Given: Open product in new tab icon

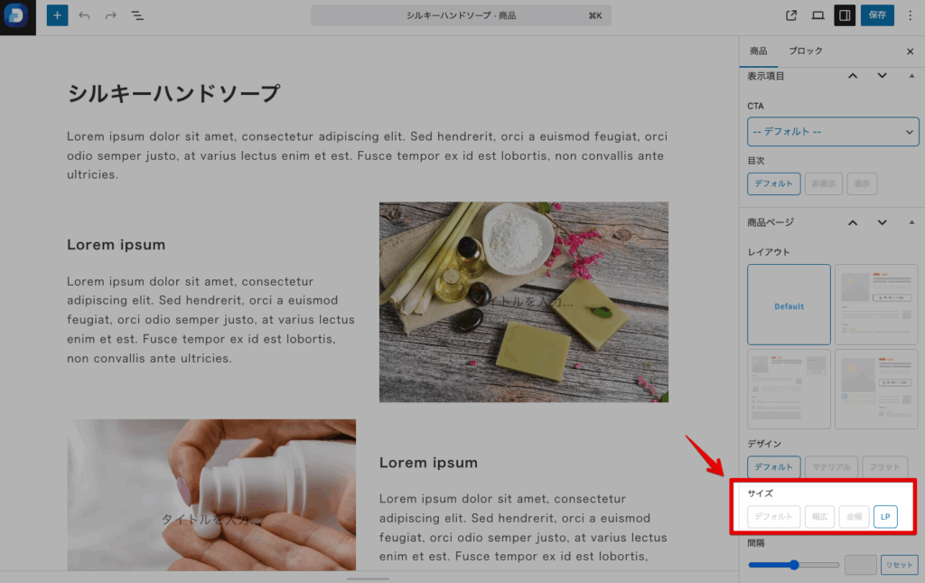Looking at the screenshot, I should [791, 15].
